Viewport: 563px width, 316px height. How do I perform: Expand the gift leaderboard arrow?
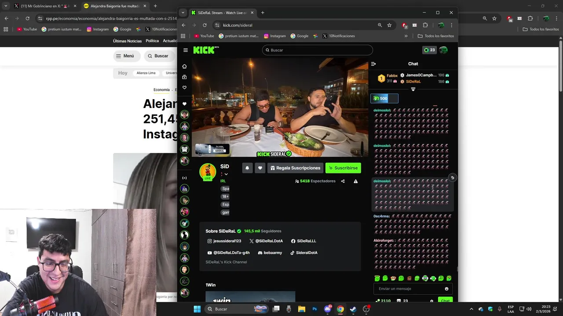click(413, 89)
